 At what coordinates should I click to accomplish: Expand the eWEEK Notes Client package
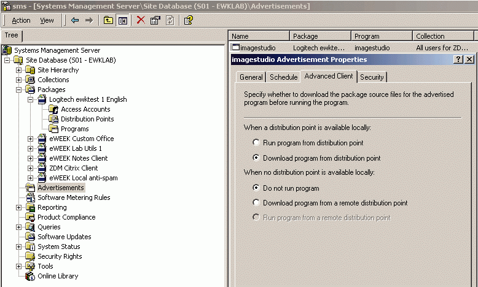click(x=31, y=158)
